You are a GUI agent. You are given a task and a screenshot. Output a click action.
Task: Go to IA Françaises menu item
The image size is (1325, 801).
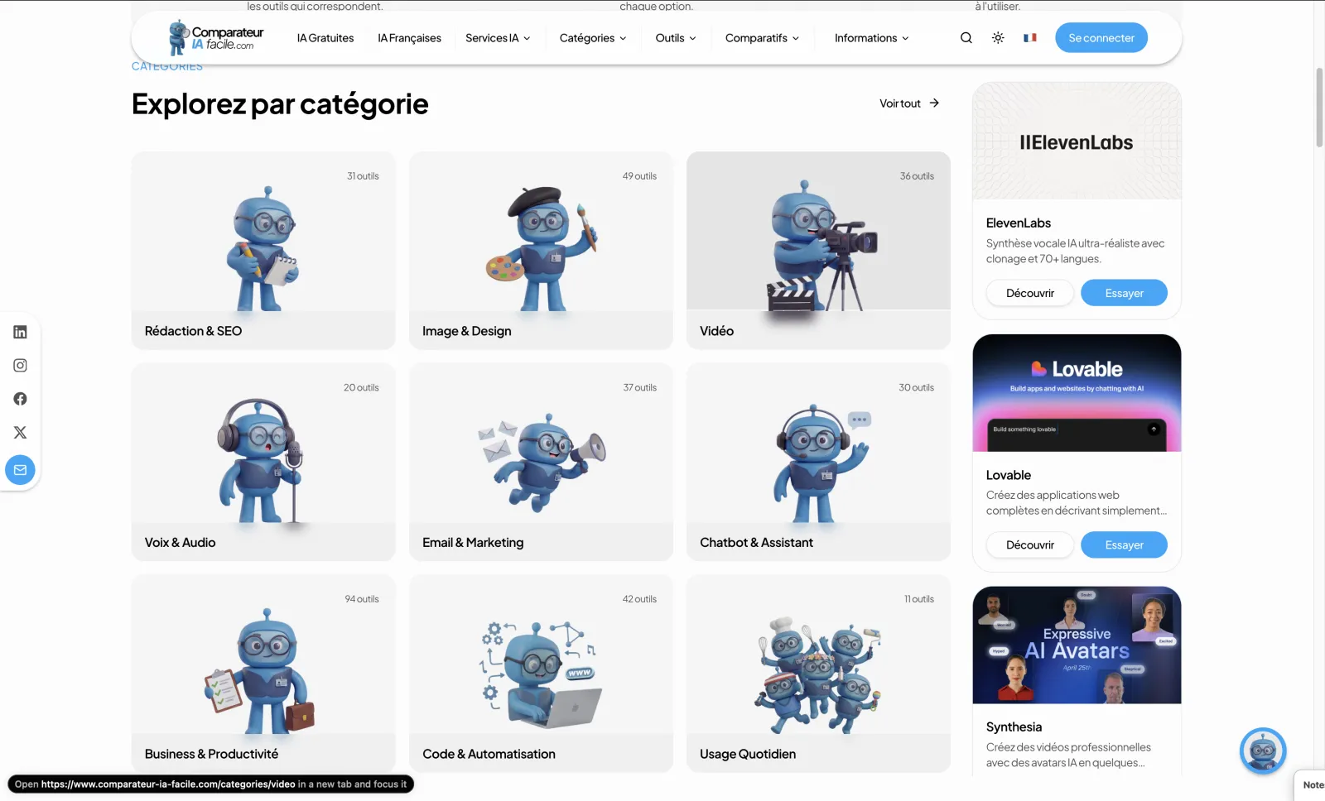point(409,38)
